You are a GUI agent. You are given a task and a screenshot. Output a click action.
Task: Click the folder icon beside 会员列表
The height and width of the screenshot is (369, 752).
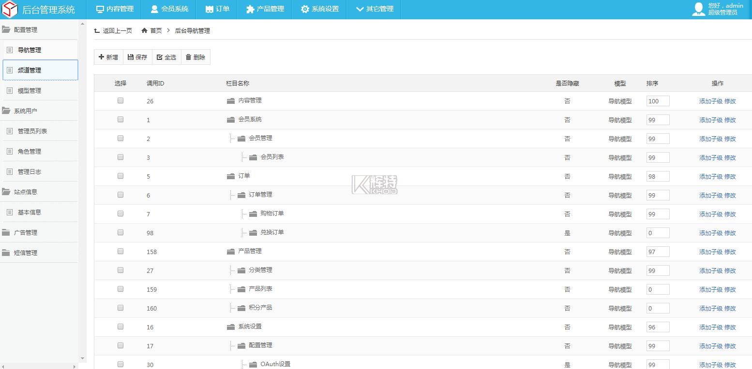[253, 157]
